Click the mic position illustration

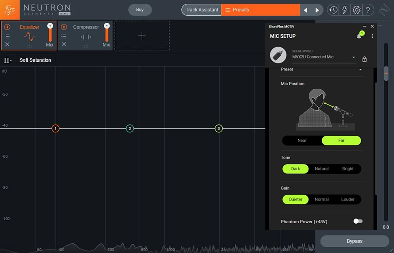click(325, 109)
